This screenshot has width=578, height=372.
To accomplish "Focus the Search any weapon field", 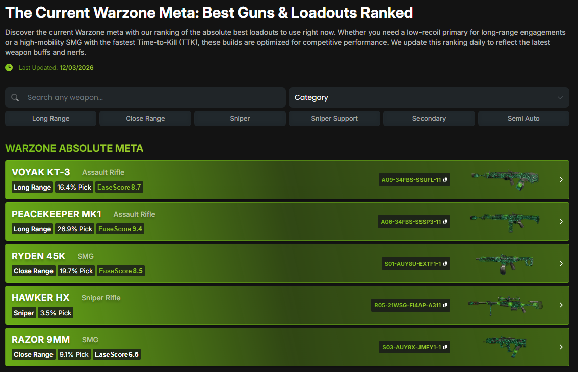I will (x=151, y=98).
